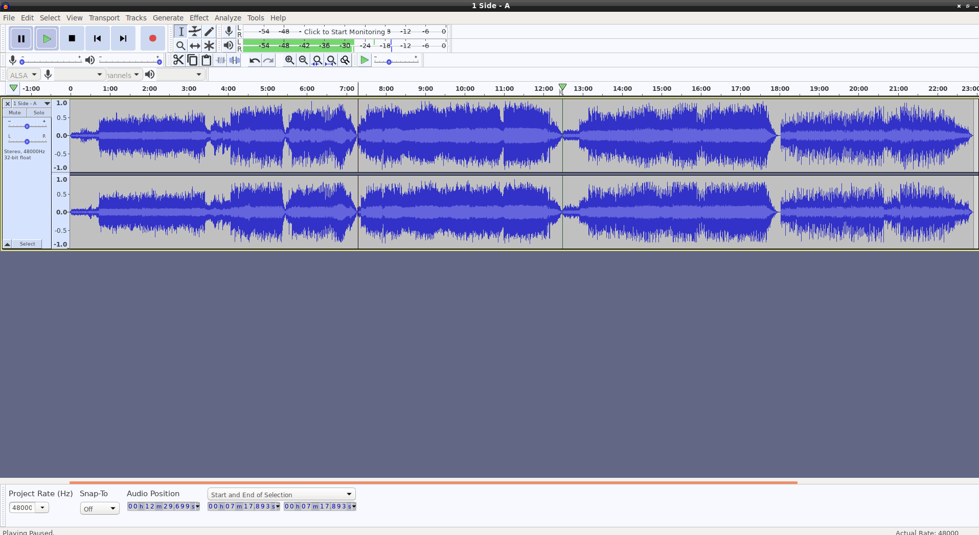Image resolution: width=979 pixels, height=535 pixels.
Task: Open the Edit menu
Action: [27, 18]
